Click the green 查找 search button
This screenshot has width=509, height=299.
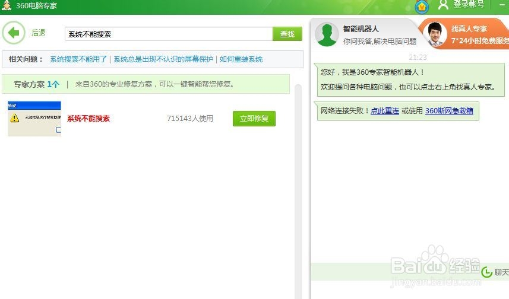[x=287, y=34]
